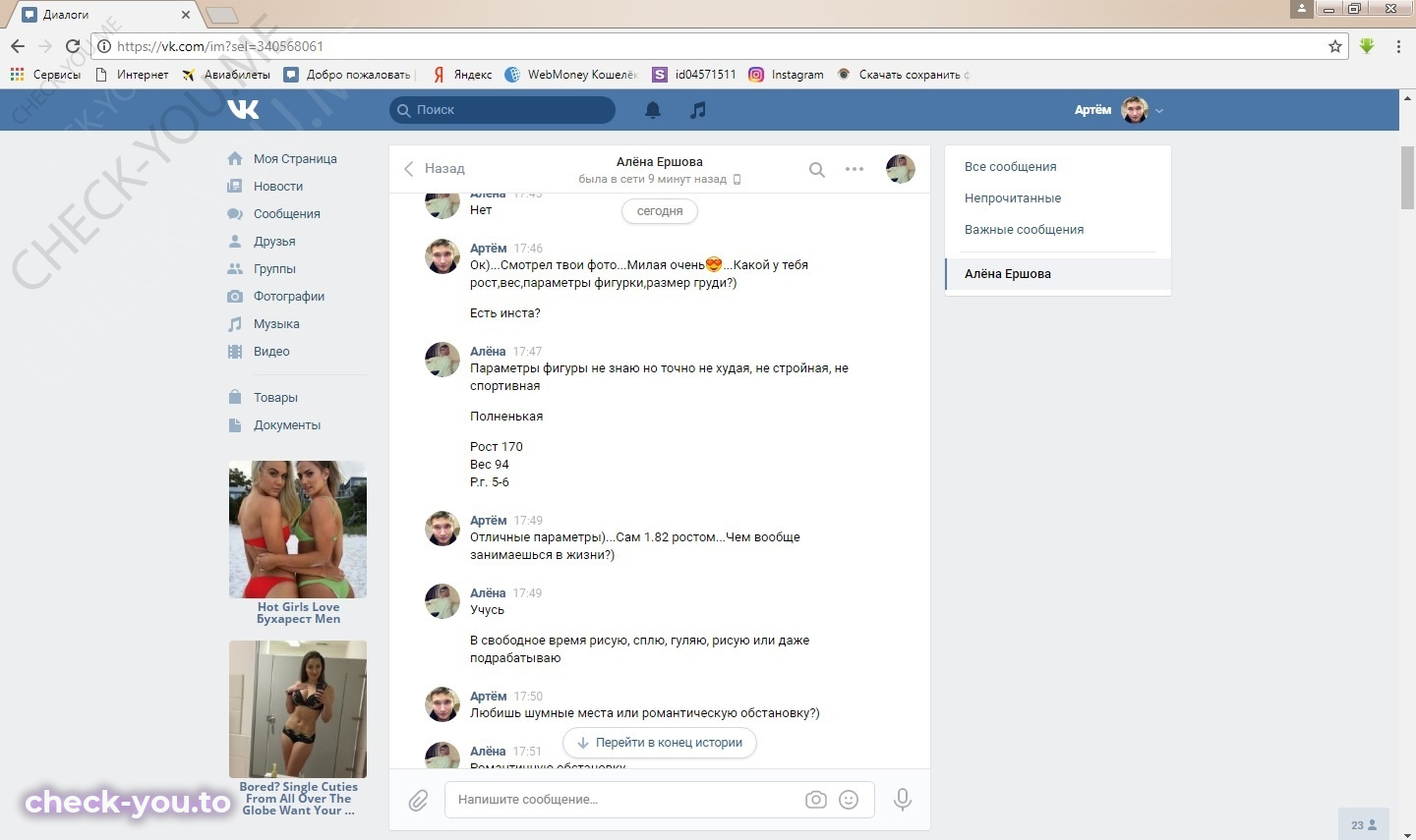Open notifications bell icon
1416x840 pixels.
click(x=653, y=110)
